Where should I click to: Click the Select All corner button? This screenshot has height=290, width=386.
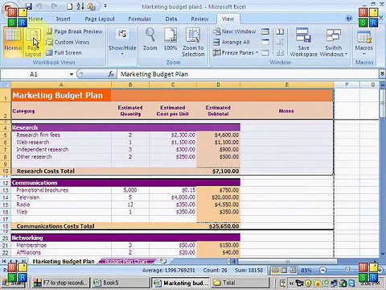click(6, 85)
